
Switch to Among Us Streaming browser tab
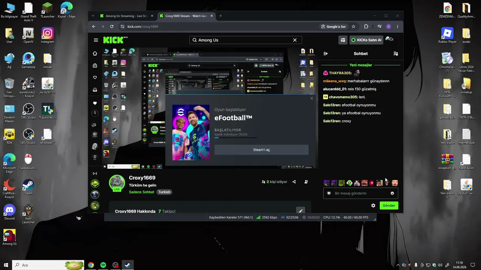click(x=126, y=16)
